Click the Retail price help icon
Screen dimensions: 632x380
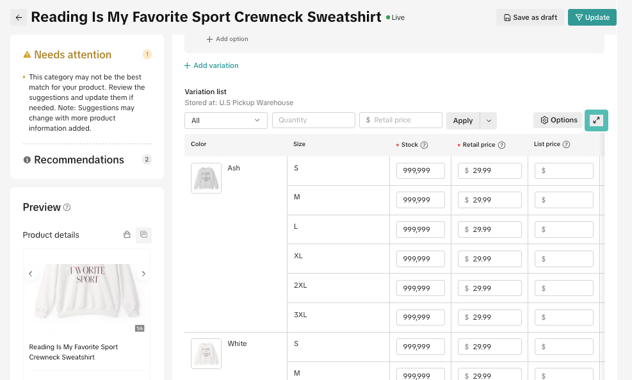click(x=501, y=145)
